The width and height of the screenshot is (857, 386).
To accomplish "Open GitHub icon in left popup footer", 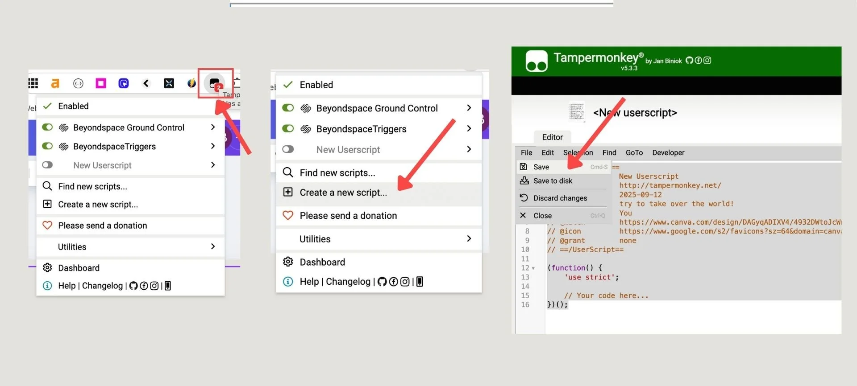I will pyautogui.click(x=133, y=286).
